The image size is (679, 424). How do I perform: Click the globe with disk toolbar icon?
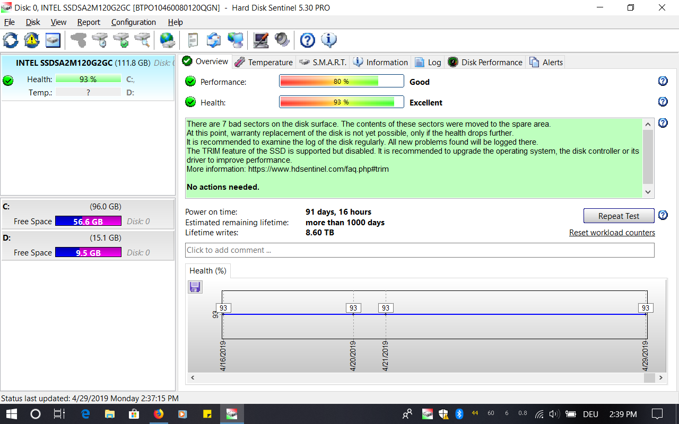(168, 40)
